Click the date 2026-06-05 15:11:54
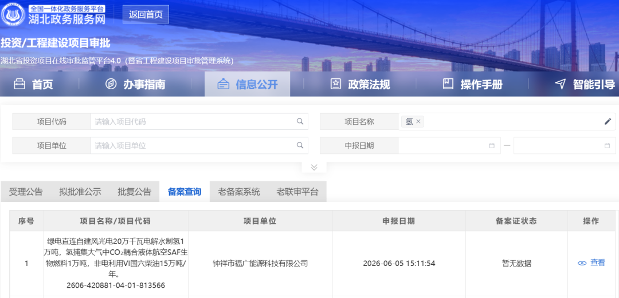Image resolution: width=619 pixels, height=298 pixels. (399, 263)
